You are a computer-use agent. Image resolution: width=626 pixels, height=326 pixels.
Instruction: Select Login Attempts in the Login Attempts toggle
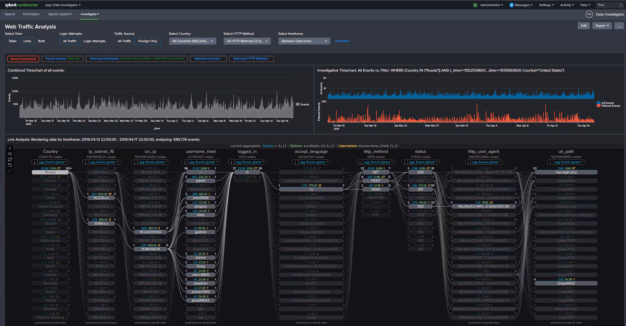pos(94,41)
